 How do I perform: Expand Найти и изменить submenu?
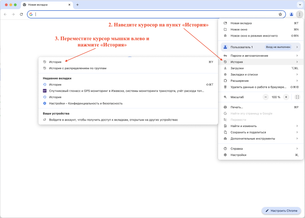point(261,126)
